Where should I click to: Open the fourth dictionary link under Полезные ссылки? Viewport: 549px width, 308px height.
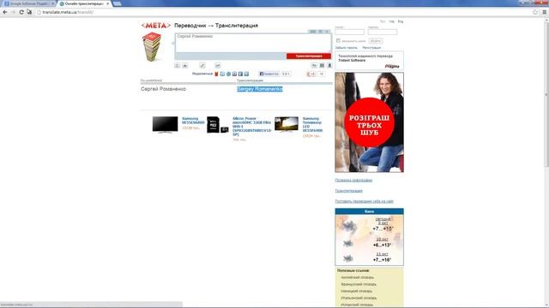[359, 298]
